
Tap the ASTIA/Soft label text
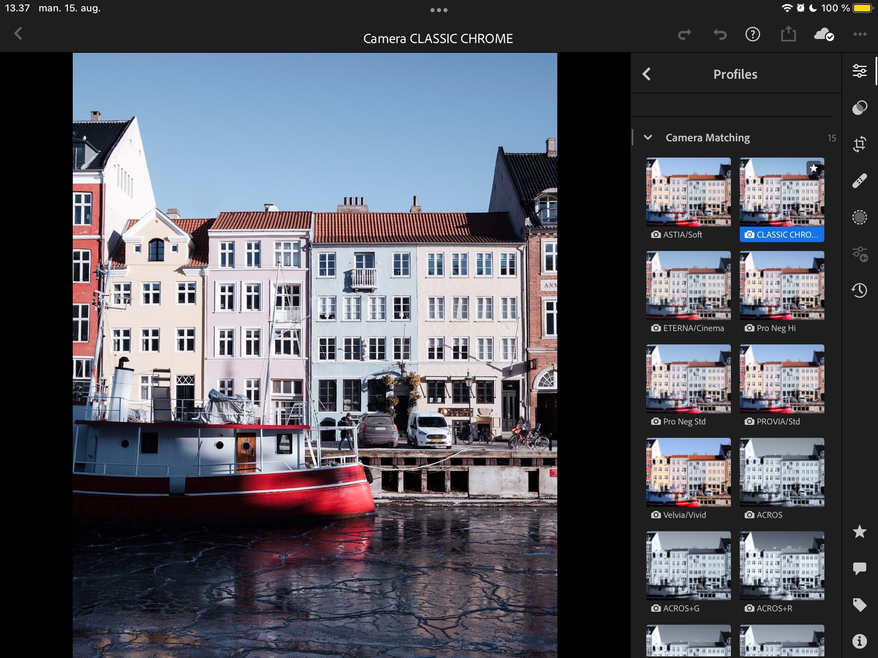[x=682, y=235]
